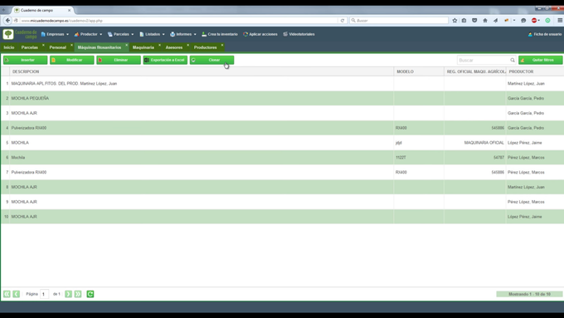Image resolution: width=564 pixels, height=318 pixels.
Task: Click the browser URL address bar
Action: pyautogui.click(x=179, y=21)
